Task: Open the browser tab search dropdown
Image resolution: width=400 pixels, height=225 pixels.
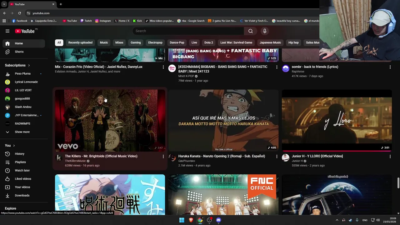Action: click(x=4, y=4)
